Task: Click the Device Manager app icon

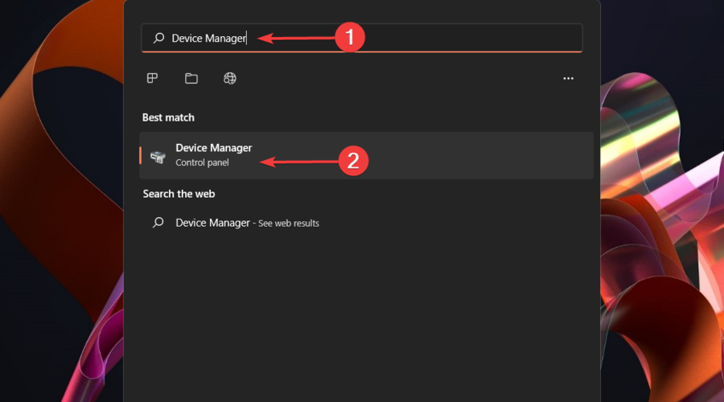Action: tap(158, 155)
